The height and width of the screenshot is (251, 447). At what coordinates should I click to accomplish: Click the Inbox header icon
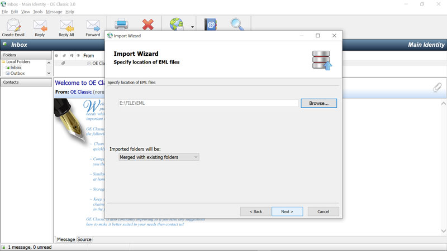pyautogui.click(x=5, y=44)
